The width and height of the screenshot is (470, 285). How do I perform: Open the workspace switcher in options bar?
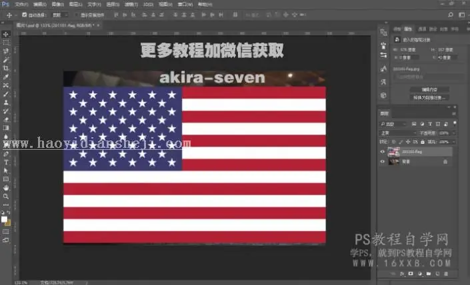click(461, 15)
